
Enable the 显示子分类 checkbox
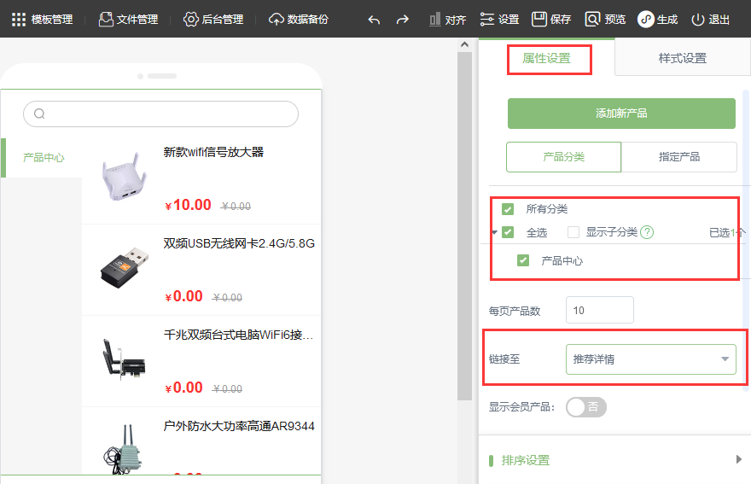click(x=573, y=232)
